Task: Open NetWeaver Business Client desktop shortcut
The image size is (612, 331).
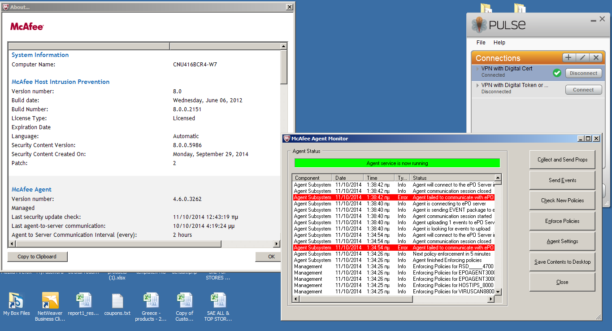Action: pyautogui.click(x=51, y=307)
